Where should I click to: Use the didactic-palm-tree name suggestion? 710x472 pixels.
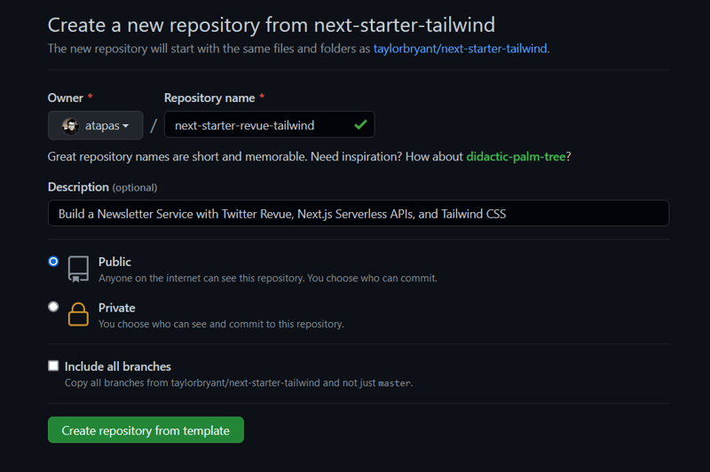[516, 156]
